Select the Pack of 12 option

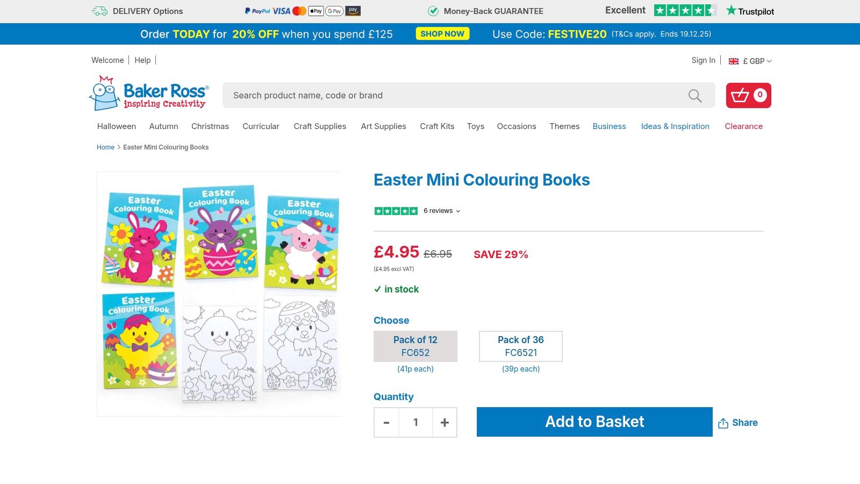point(415,346)
